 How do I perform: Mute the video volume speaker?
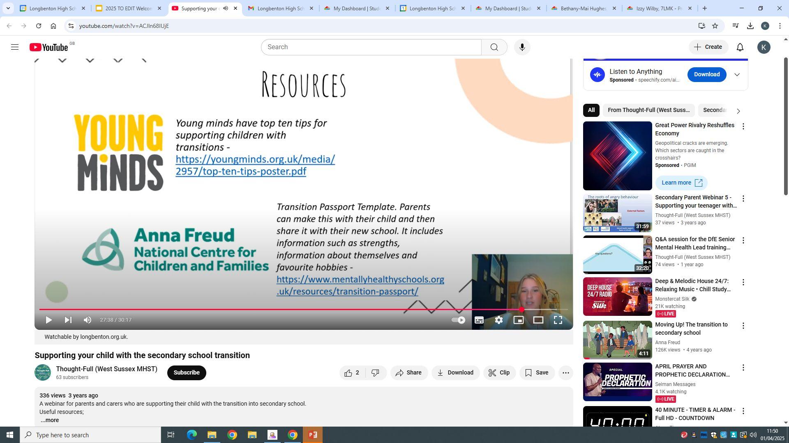(x=88, y=320)
